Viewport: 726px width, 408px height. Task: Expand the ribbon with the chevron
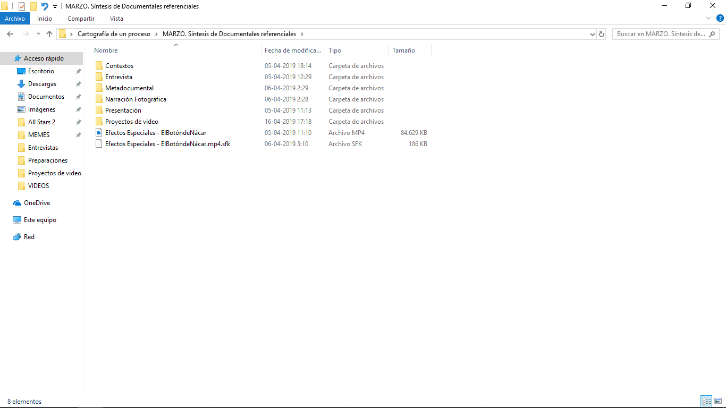(708, 19)
